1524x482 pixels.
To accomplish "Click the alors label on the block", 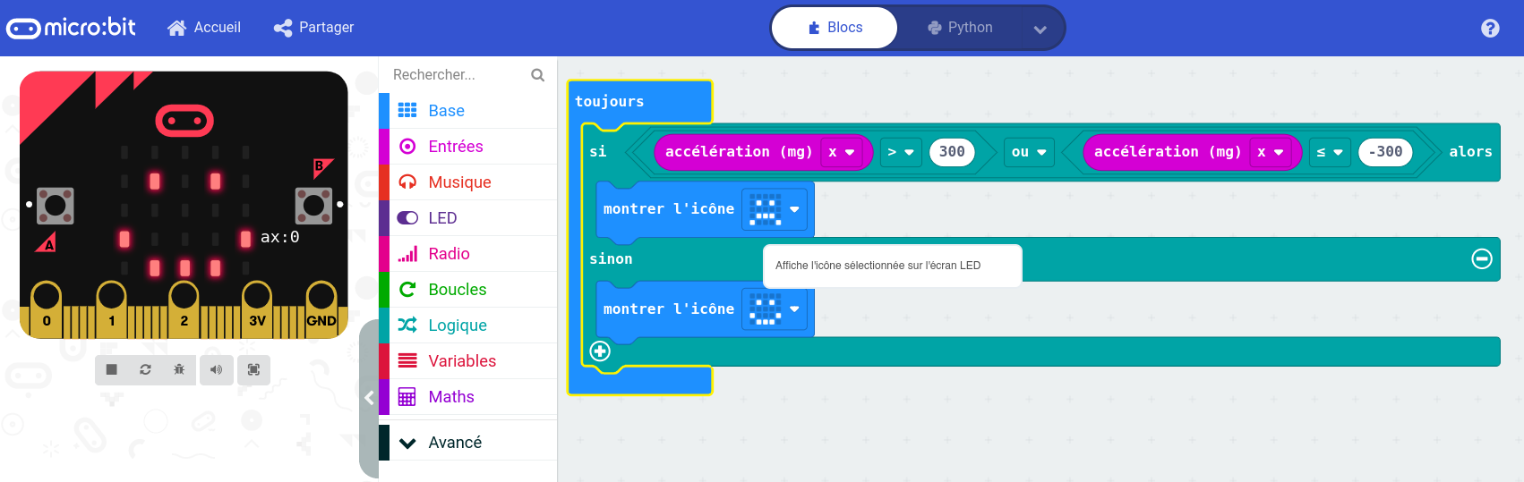I will tap(1470, 152).
